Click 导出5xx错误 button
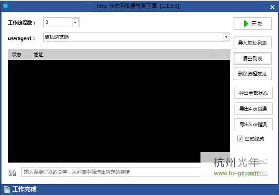The height and width of the screenshot is (195, 279). point(253,124)
